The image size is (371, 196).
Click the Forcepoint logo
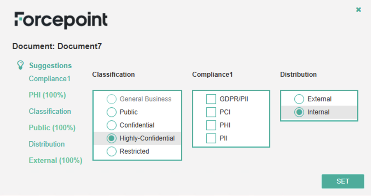coord(61,20)
